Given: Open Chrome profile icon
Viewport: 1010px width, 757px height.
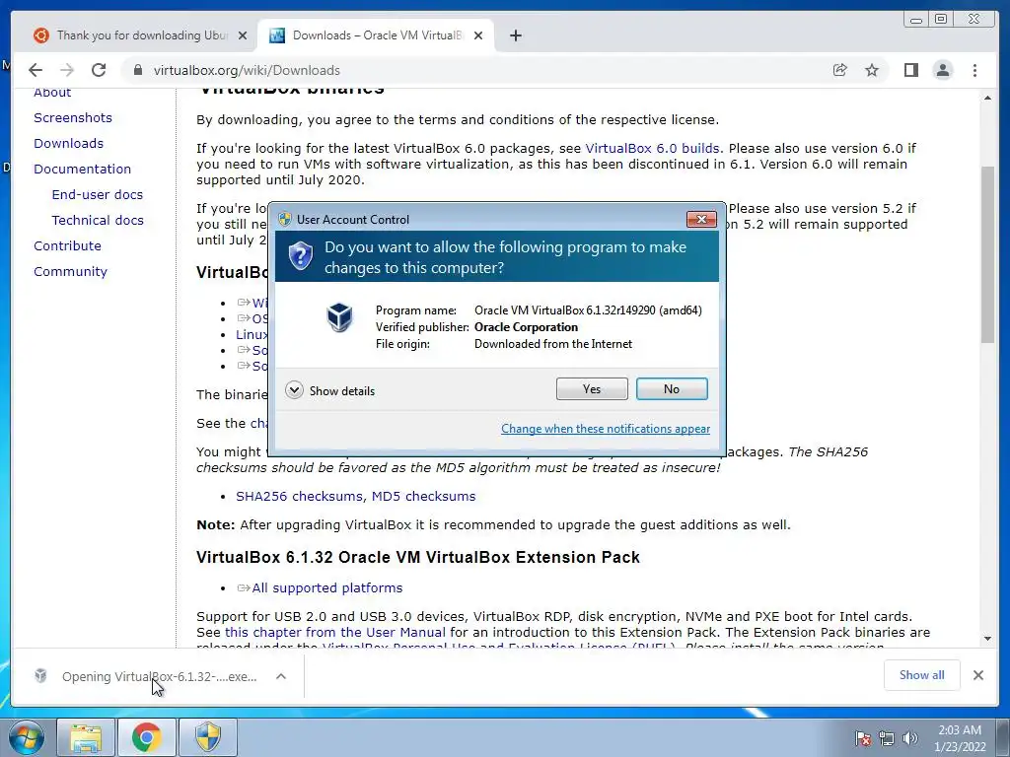Looking at the screenshot, I should (942, 70).
